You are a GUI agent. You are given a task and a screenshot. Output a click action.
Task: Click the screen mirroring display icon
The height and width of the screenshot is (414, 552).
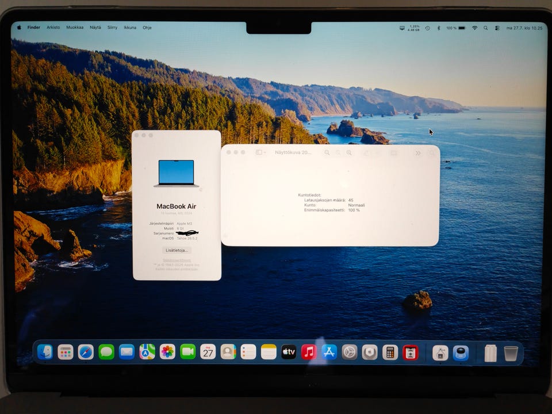pos(402,28)
